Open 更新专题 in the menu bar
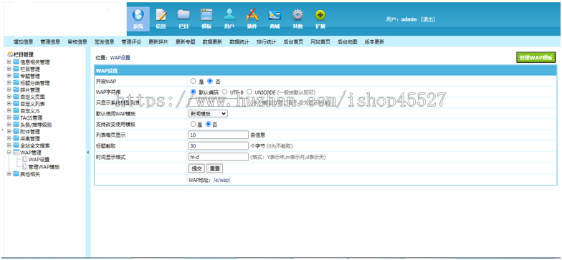 (185, 42)
